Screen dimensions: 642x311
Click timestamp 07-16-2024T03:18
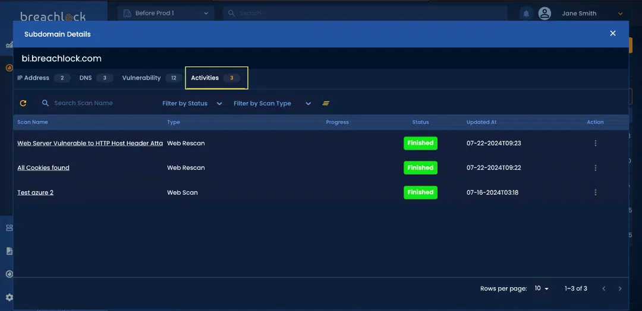pyautogui.click(x=493, y=192)
